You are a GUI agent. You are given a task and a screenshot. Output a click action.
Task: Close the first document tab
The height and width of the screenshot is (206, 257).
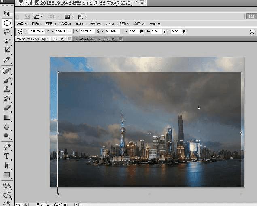[70, 39]
